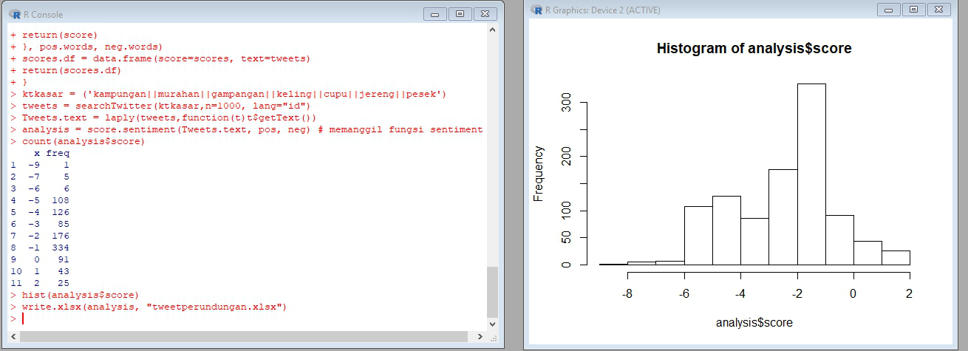Close the R Console window
Viewport: 968px width, 351px height.
[485, 14]
